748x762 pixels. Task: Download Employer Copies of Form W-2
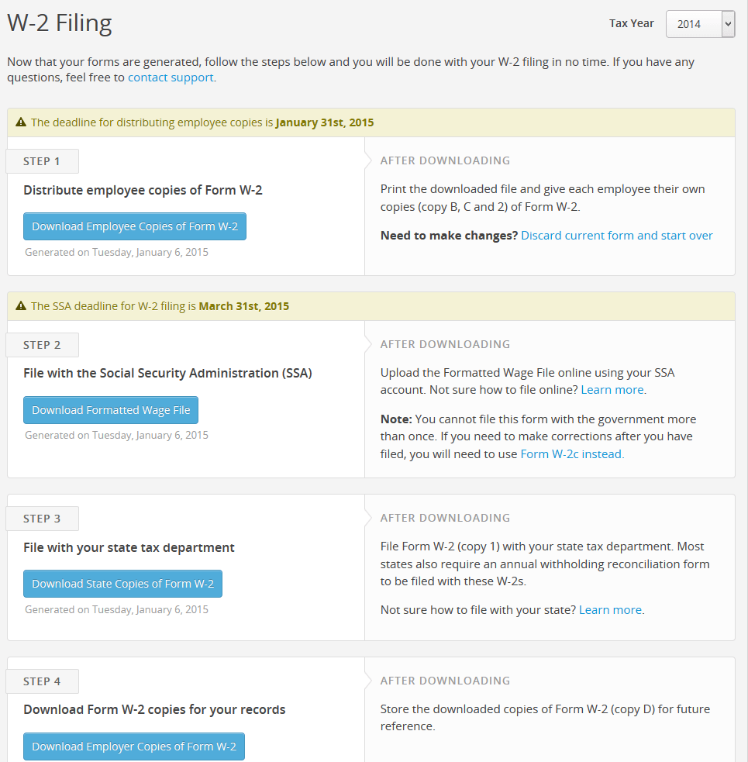[134, 746]
